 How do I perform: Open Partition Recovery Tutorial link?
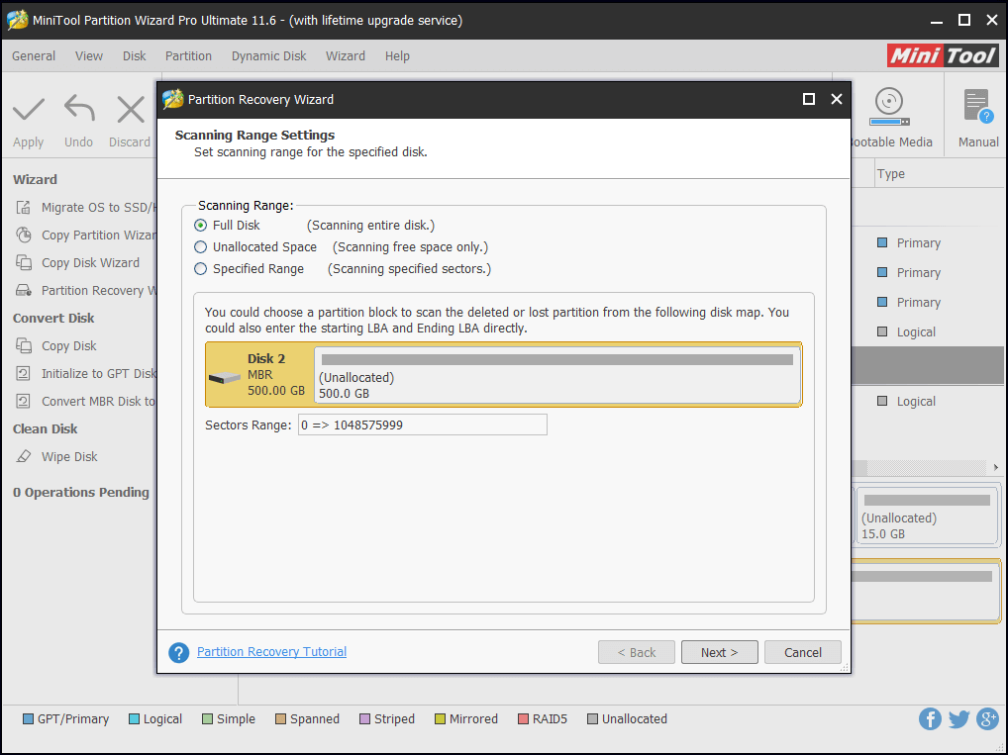point(271,651)
